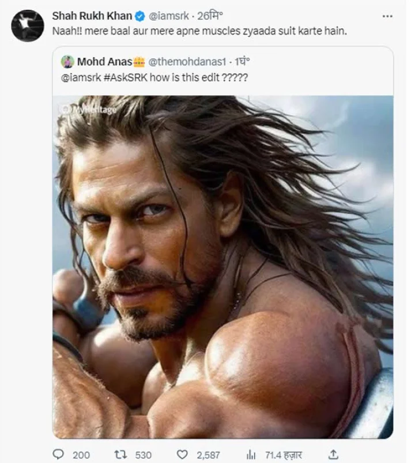Open view analytics bar chart icon
Screen dimensions: 415x463
[x=251, y=454]
